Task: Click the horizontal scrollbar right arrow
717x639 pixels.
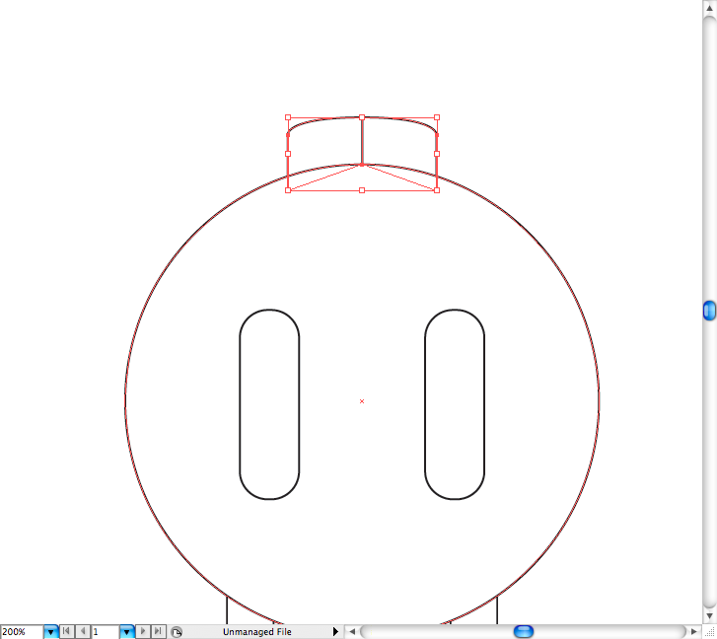Action: tap(693, 631)
